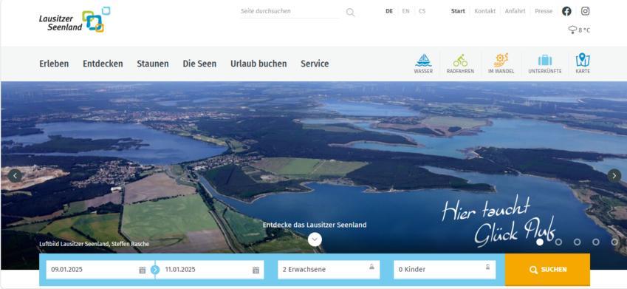Viewport: 627px width, 289px height.
Task: Select the second slider dot
Action: coord(558,242)
